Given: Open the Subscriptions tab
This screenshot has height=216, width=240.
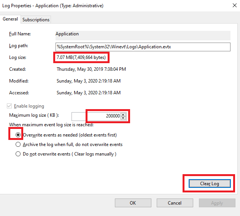Looking at the screenshot, I should tap(36, 20).
